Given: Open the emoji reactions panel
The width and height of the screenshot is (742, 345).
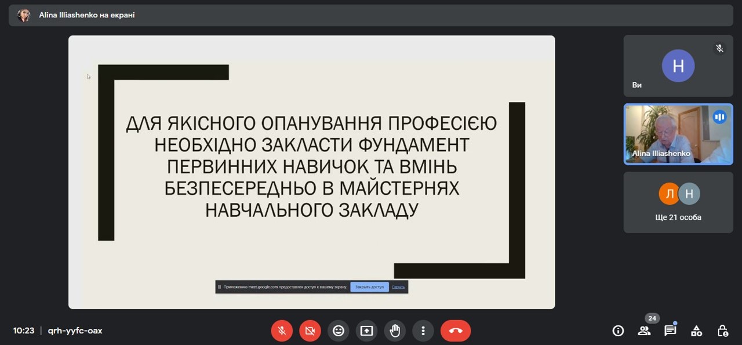Looking at the screenshot, I should pyautogui.click(x=339, y=331).
